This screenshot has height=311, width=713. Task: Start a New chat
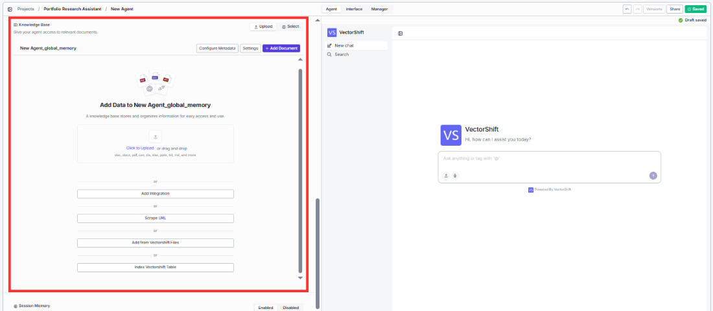click(x=357, y=45)
